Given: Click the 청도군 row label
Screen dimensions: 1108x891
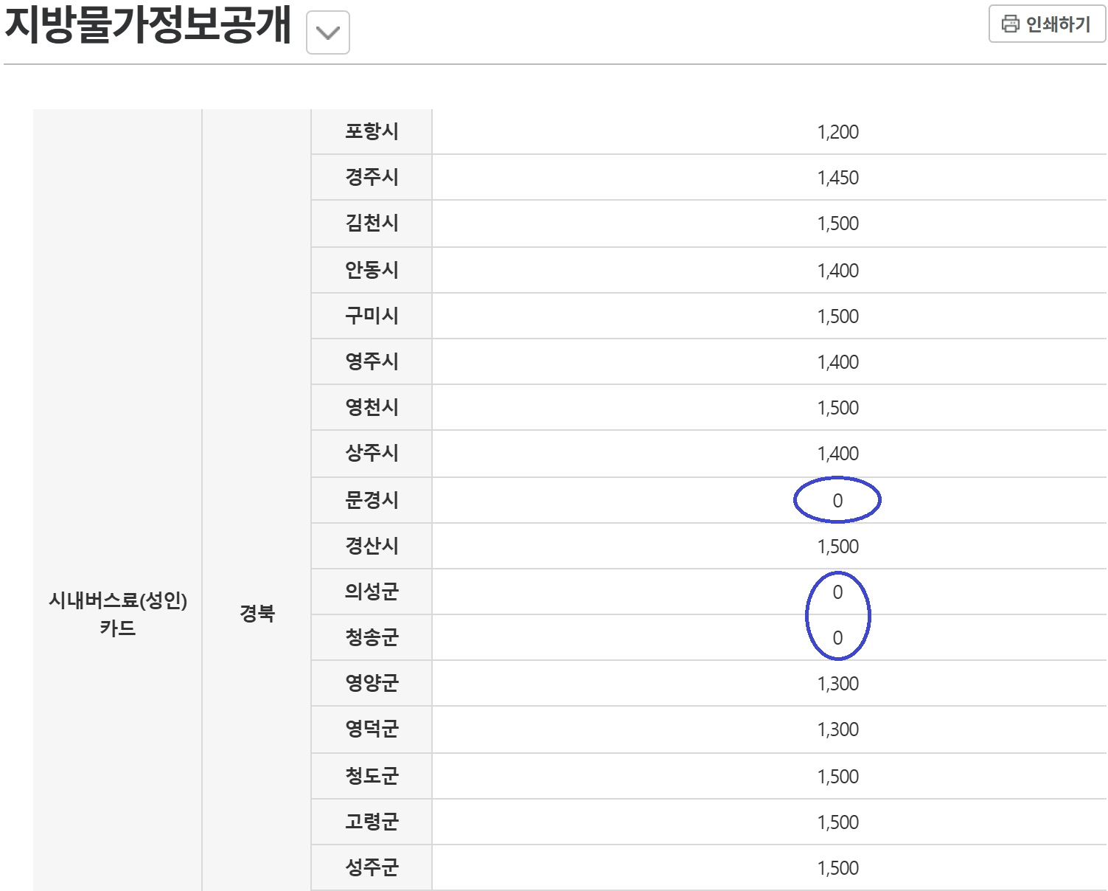Looking at the screenshot, I should click(372, 776).
